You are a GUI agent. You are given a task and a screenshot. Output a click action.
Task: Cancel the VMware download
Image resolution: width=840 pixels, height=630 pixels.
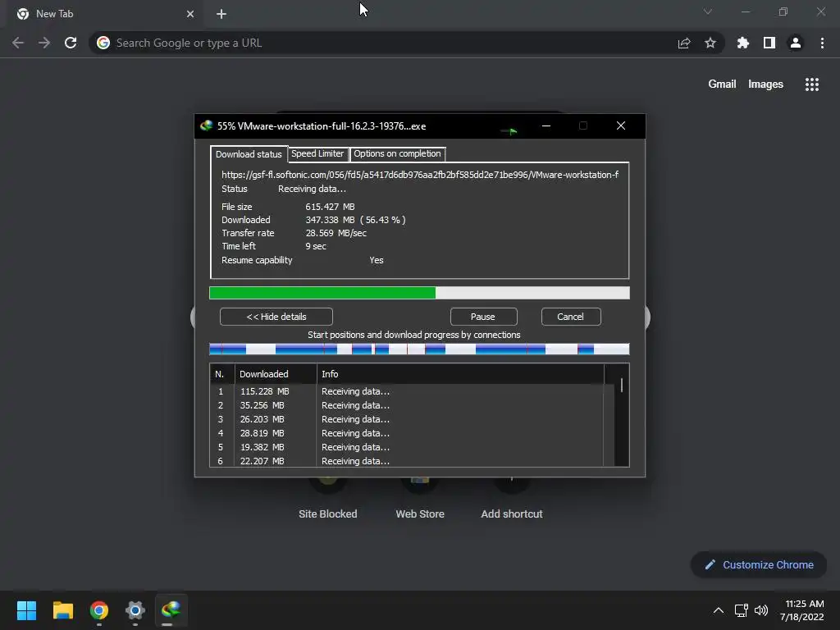click(571, 317)
